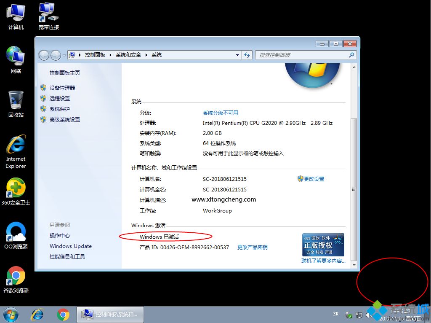This screenshot has height=323, width=431.
Task: Select the 控制面板\系统和... taskbar button
Action: pos(110,314)
